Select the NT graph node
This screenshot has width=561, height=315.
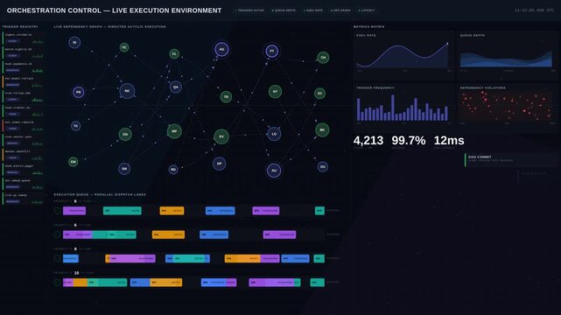pos(275,92)
